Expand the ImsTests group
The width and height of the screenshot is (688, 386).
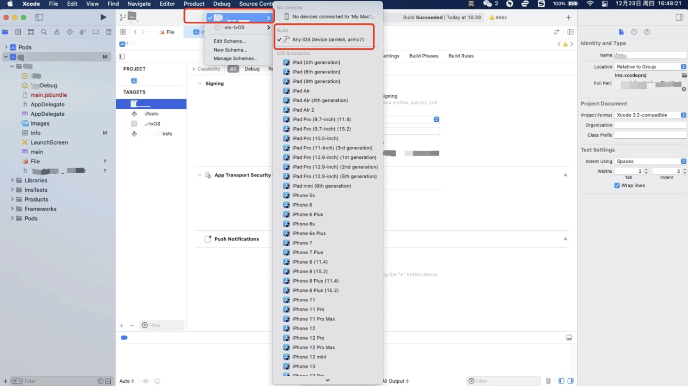[x=12, y=190]
